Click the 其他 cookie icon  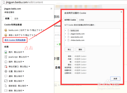pyautogui.click(x=6, y=35)
